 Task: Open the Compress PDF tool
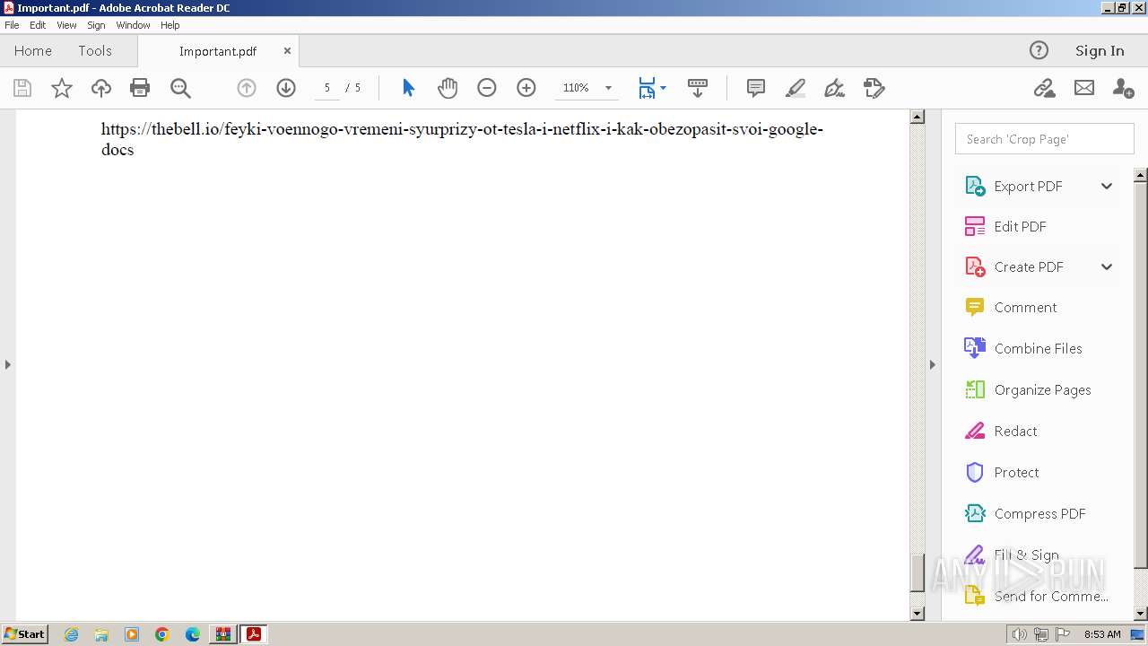1039,513
